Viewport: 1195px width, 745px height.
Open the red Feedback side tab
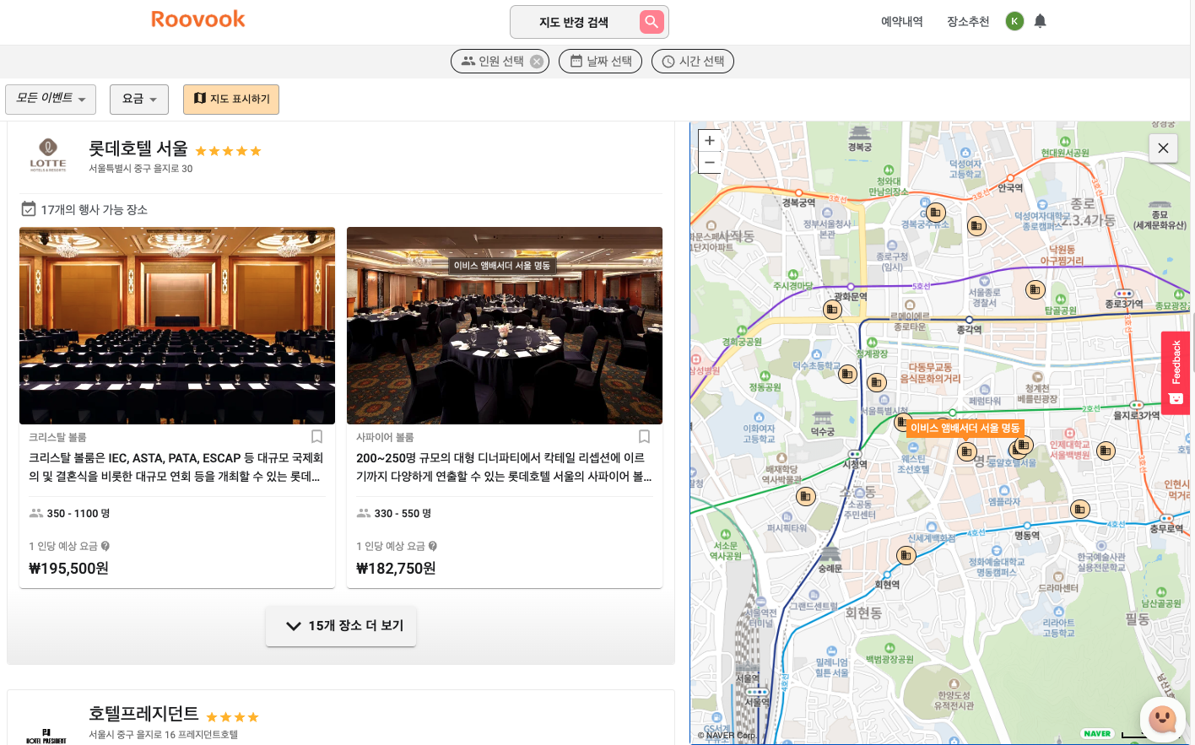[1176, 372]
